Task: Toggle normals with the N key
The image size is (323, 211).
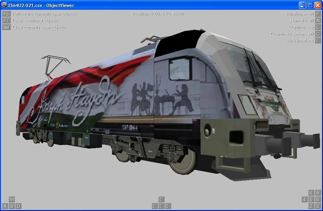Action: point(318,21)
